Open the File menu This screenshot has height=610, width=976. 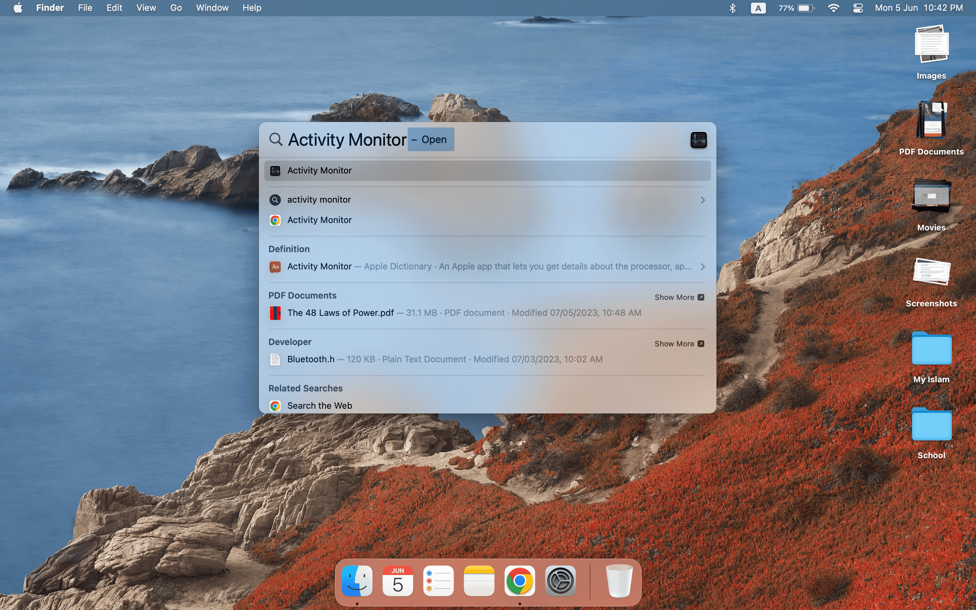click(85, 8)
